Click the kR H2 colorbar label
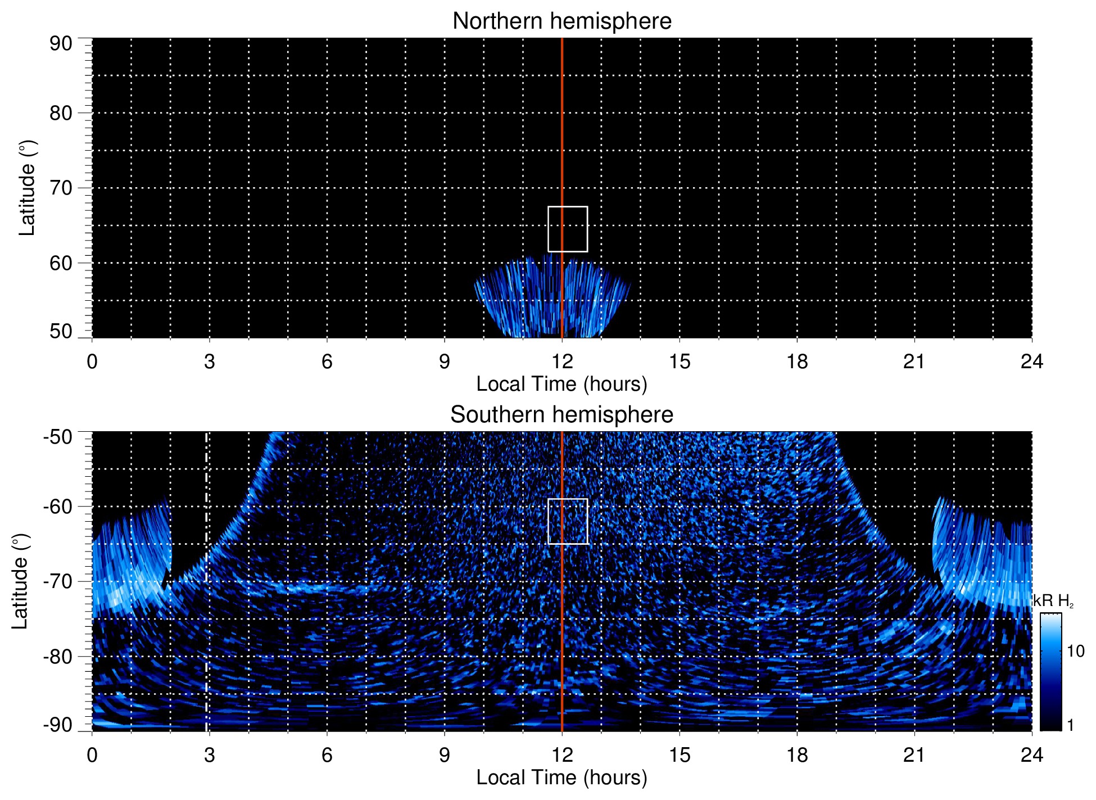The height and width of the screenshot is (800, 1096). coord(1053,601)
